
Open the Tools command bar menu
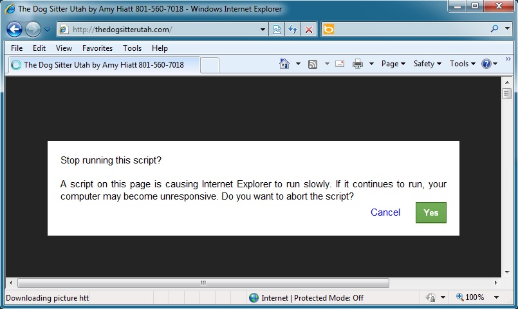coord(463,64)
